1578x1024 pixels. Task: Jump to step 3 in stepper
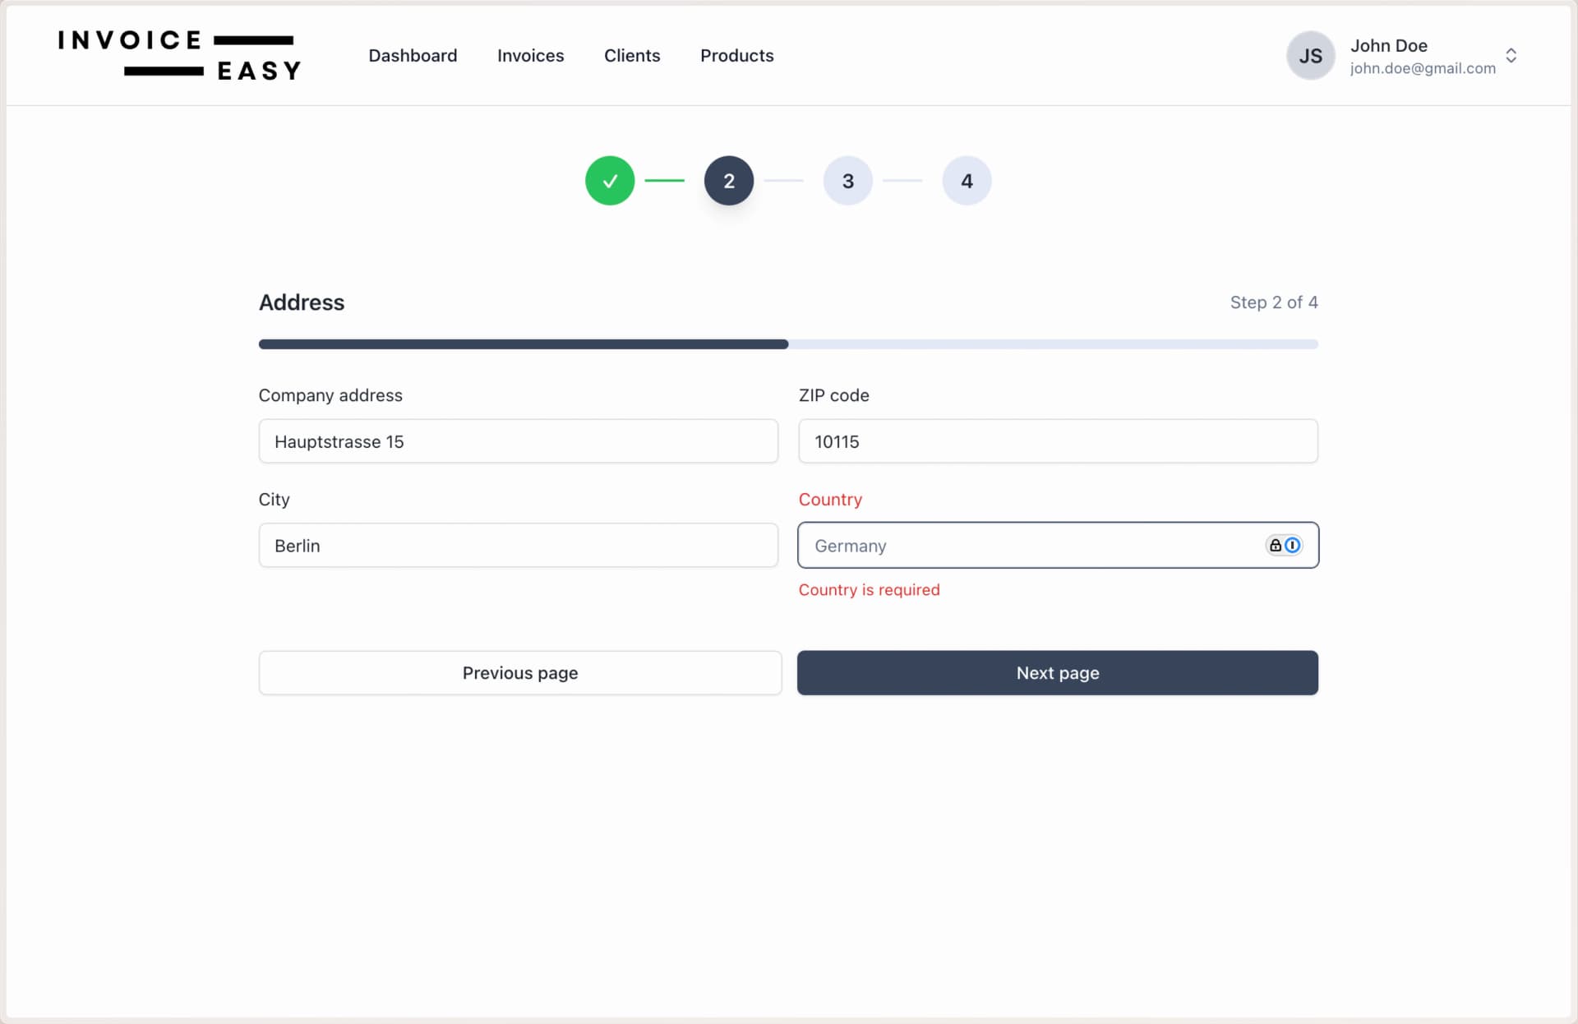847,181
